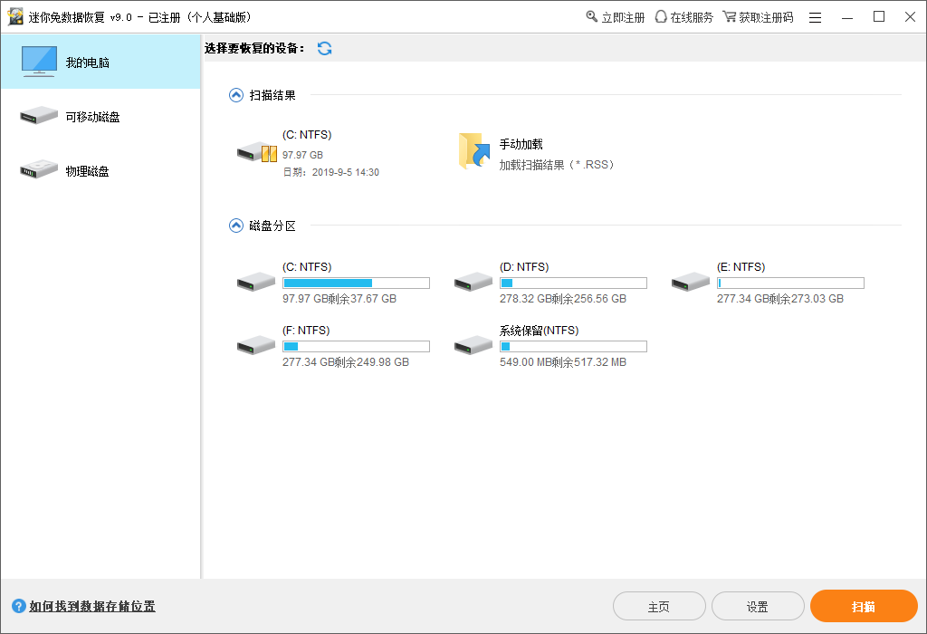927x634 pixels.
Task: Click the headset icon beside 在线服务
Action: pos(661,16)
